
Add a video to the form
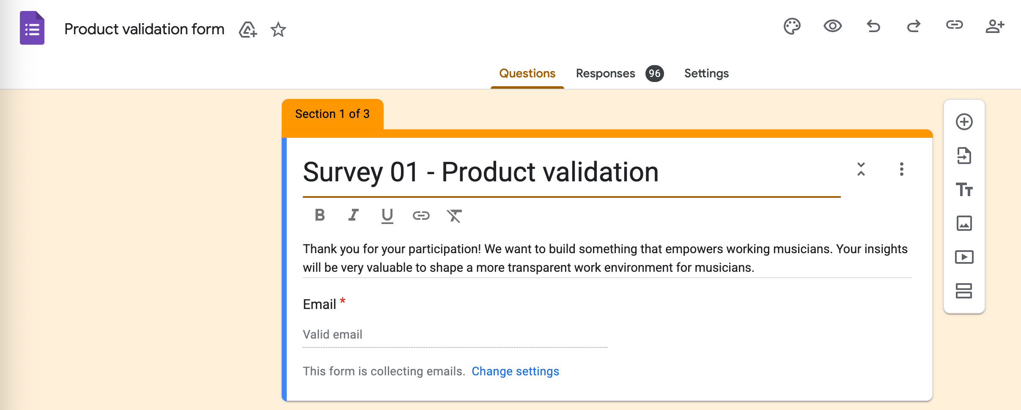tap(964, 257)
